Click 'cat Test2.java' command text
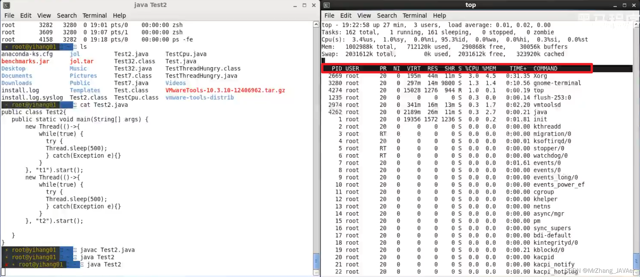The image size is (640, 277). pyautogui.click(x=104, y=105)
